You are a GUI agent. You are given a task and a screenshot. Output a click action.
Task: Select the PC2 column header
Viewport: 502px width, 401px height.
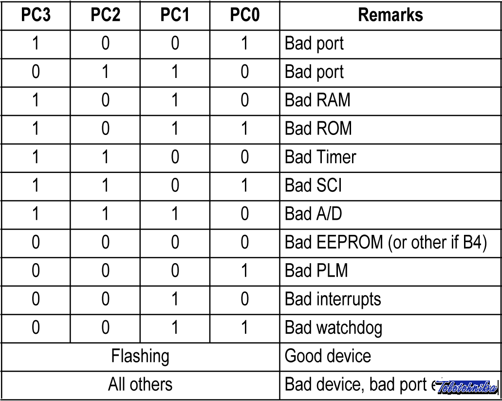click(105, 15)
